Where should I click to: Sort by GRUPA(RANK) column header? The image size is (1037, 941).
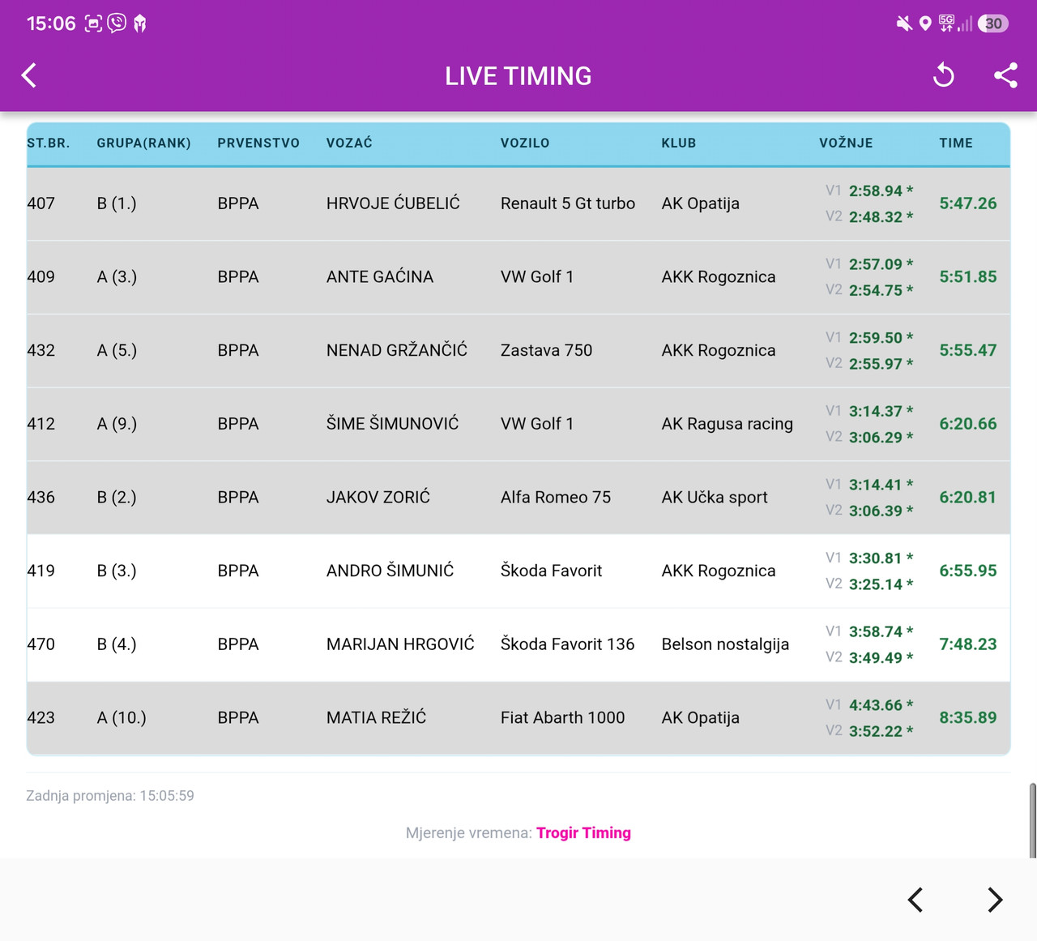click(144, 143)
